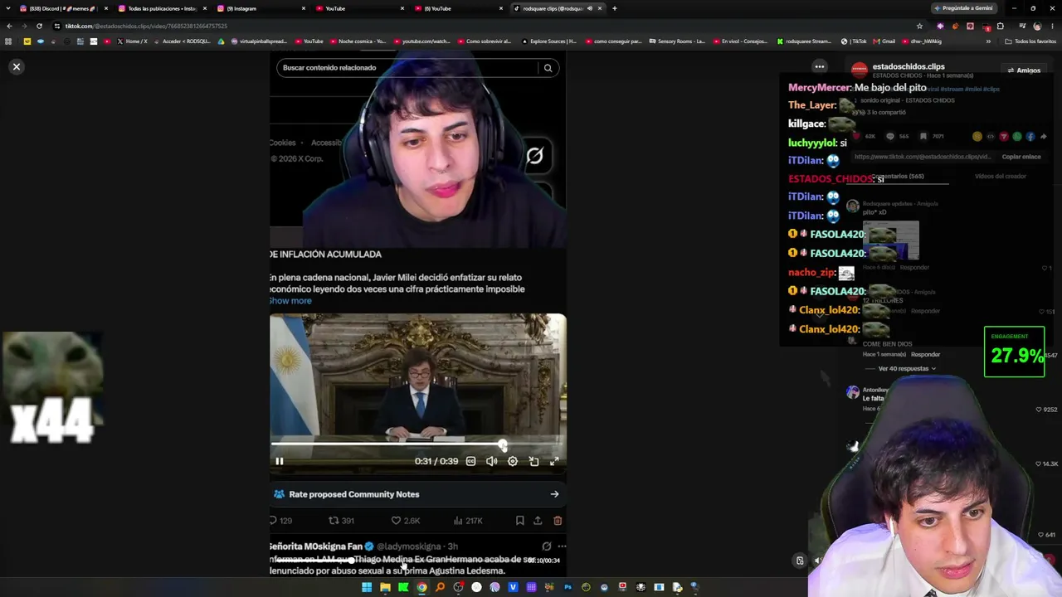Open the taskbar magnifier search app
The width and height of the screenshot is (1062, 597).
(x=440, y=587)
